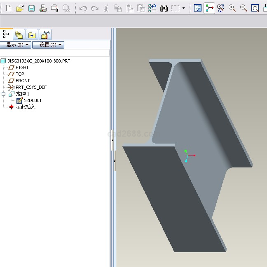Click the Zoom In magnifier icon
This screenshot has width=267, height=267.
click(x=232, y=8)
